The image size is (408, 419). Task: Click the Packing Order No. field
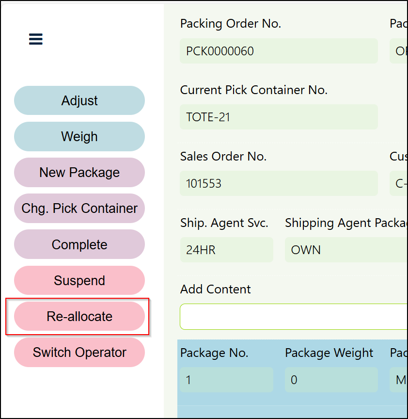click(x=279, y=51)
